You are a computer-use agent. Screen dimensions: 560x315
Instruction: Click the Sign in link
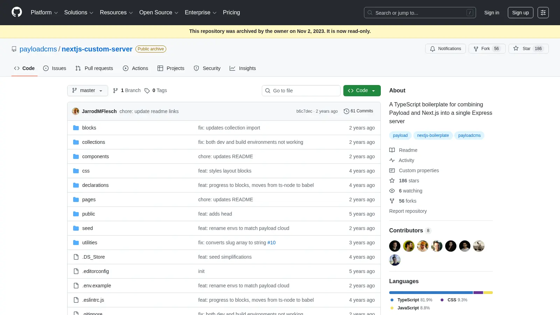492,13
